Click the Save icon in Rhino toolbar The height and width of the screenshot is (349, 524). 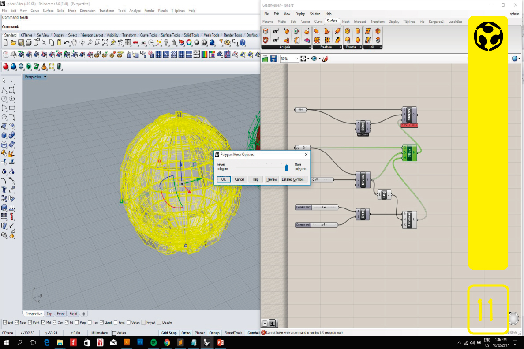click(21, 43)
